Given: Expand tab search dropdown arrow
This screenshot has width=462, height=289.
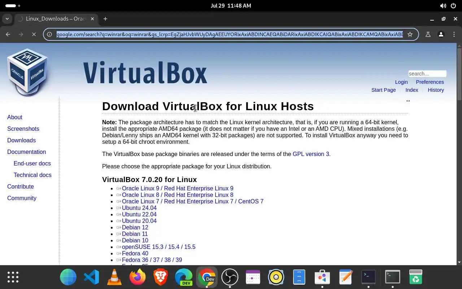Looking at the screenshot, I should pyautogui.click(x=7, y=19).
